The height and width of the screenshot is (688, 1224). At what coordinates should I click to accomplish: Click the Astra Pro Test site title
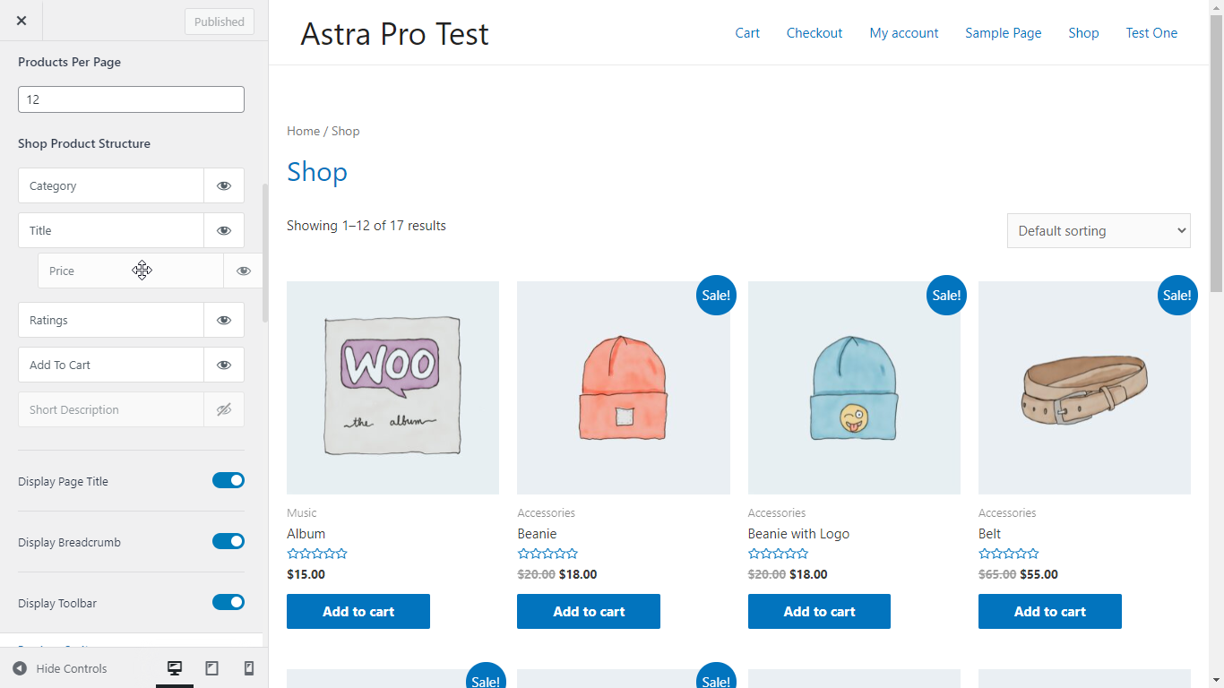coord(394,34)
